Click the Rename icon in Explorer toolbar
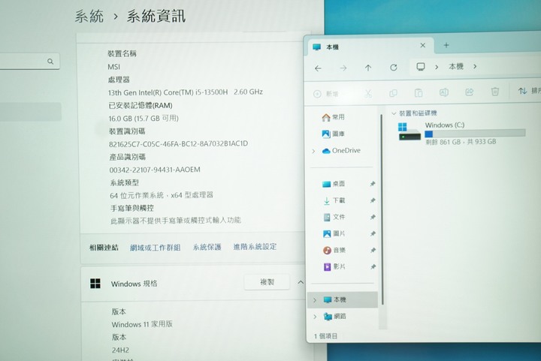 [444, 92]
